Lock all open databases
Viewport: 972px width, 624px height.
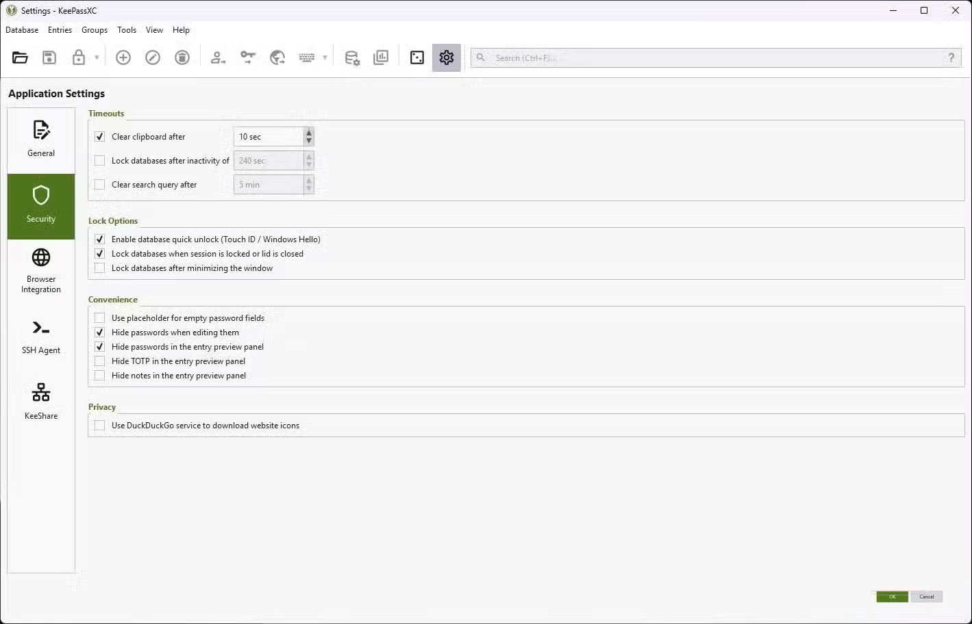click(77, 57)
